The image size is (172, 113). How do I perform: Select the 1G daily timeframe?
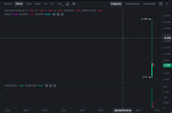point(46,4)
